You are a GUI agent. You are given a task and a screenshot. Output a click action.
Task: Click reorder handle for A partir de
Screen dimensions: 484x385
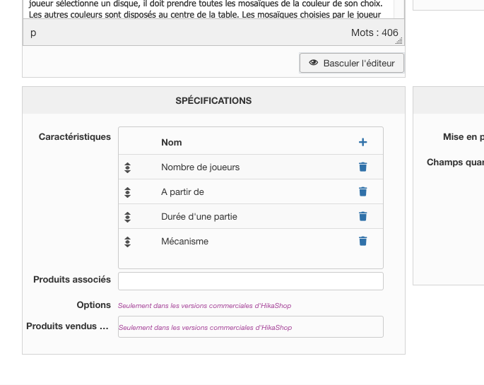click(128, 192)
